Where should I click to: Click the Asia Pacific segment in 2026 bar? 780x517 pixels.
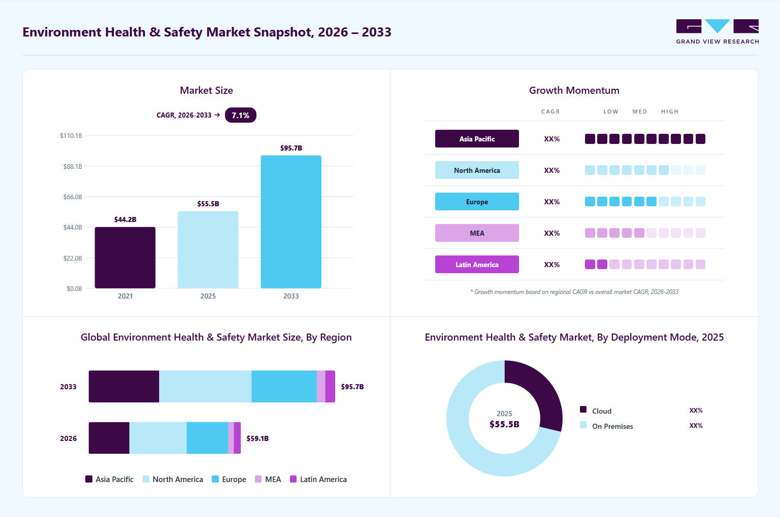109,438
